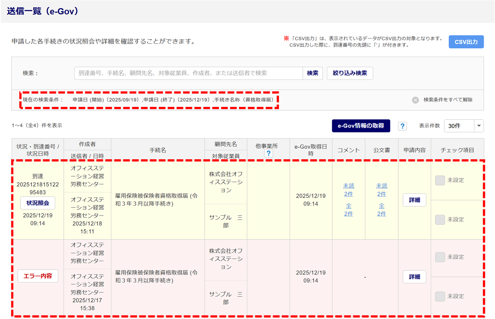Check first 未設定 box in the error row

point(440,257)
